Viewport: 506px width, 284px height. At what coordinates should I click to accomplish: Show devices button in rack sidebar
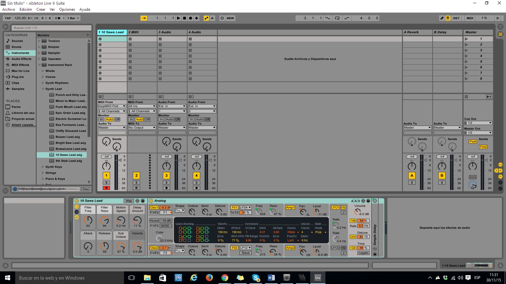pos(77,217)
